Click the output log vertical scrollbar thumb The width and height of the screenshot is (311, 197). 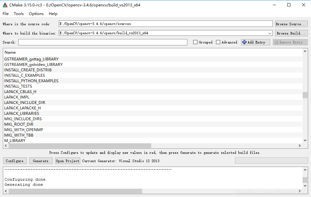pyautogui.click(x=305, y=180)
